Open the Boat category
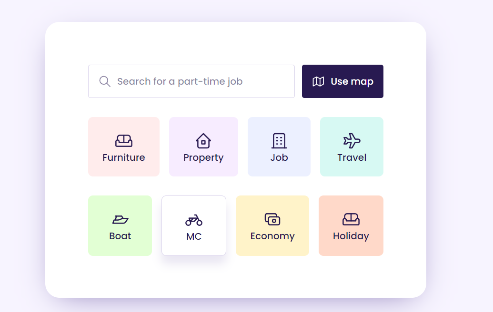493x312 pixels. tap(120, 225)
